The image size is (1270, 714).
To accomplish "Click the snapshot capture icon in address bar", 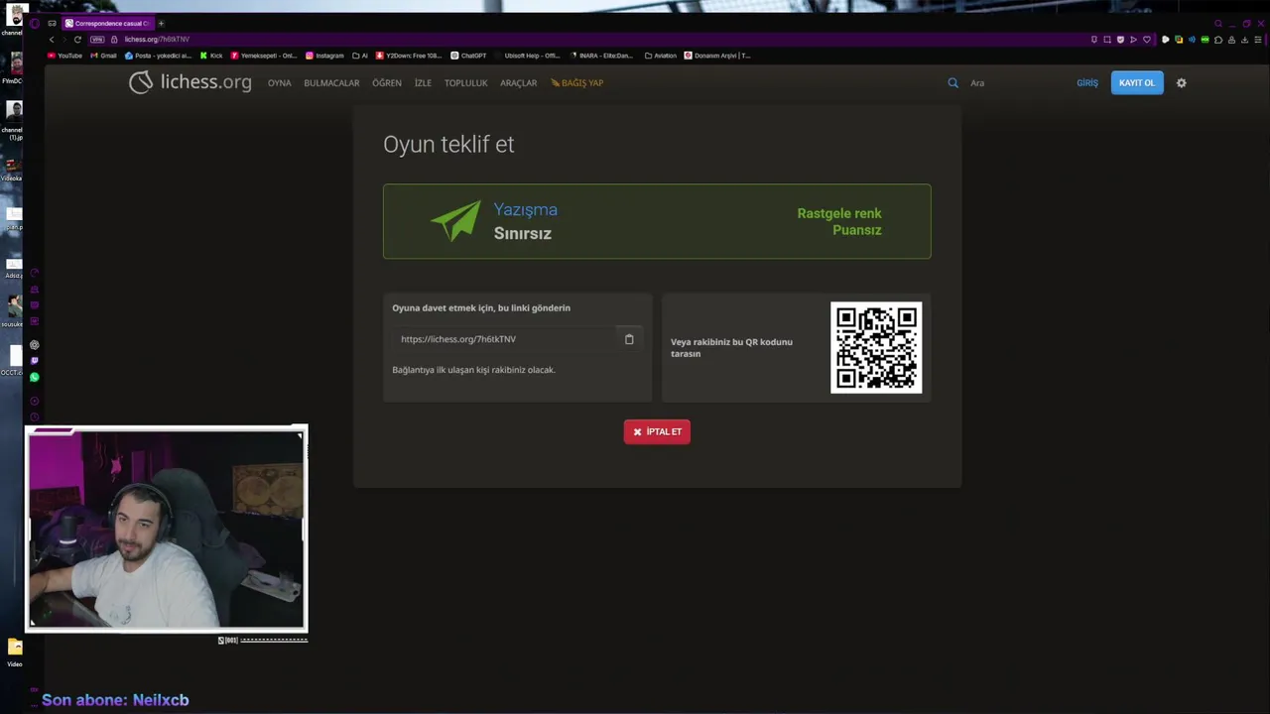I will 1107,40.
